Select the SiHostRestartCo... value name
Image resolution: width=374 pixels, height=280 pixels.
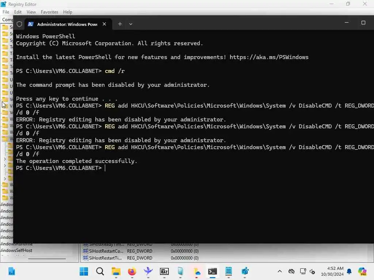coord(106,251)
